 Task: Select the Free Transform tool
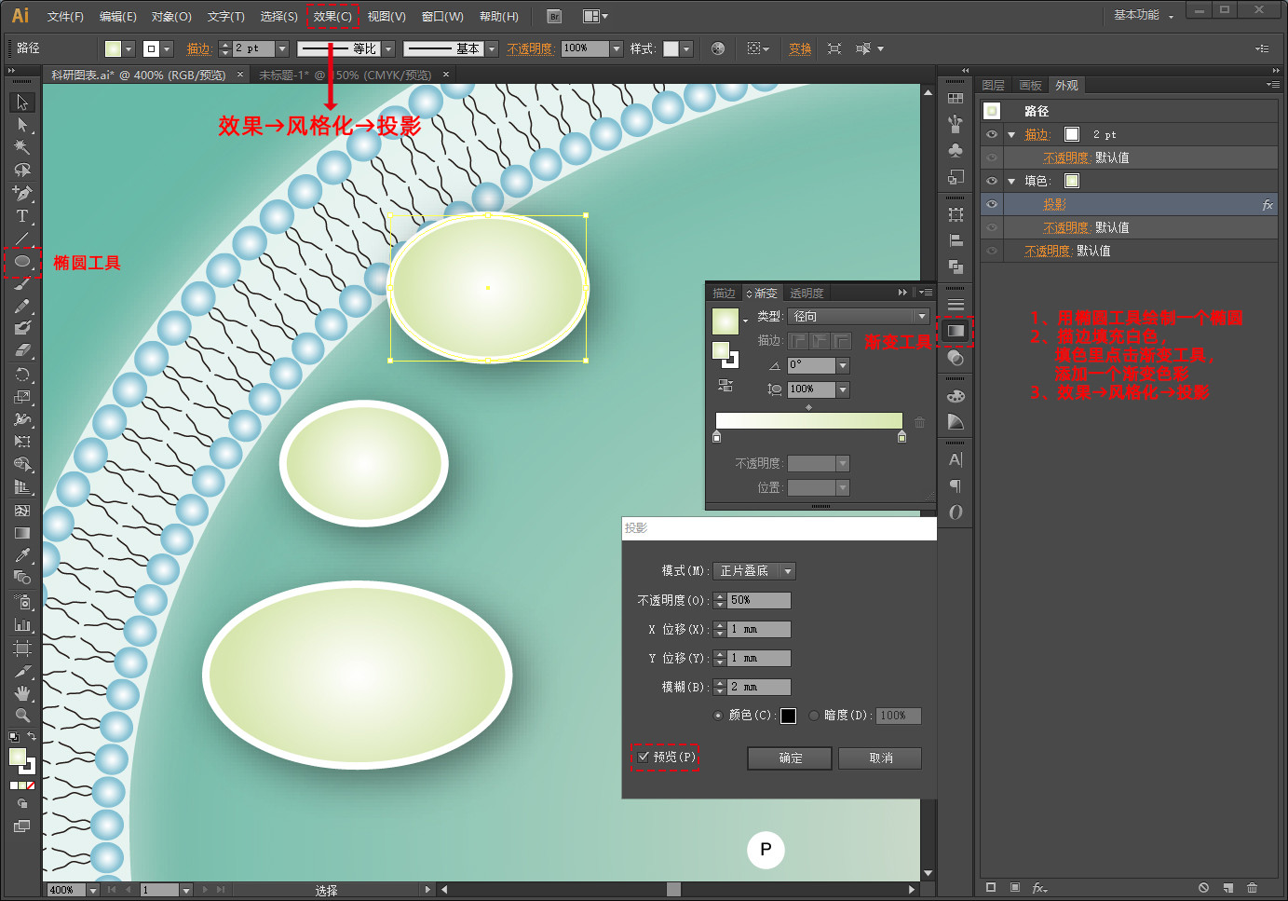pyautogui.click(x=22, y=442)
